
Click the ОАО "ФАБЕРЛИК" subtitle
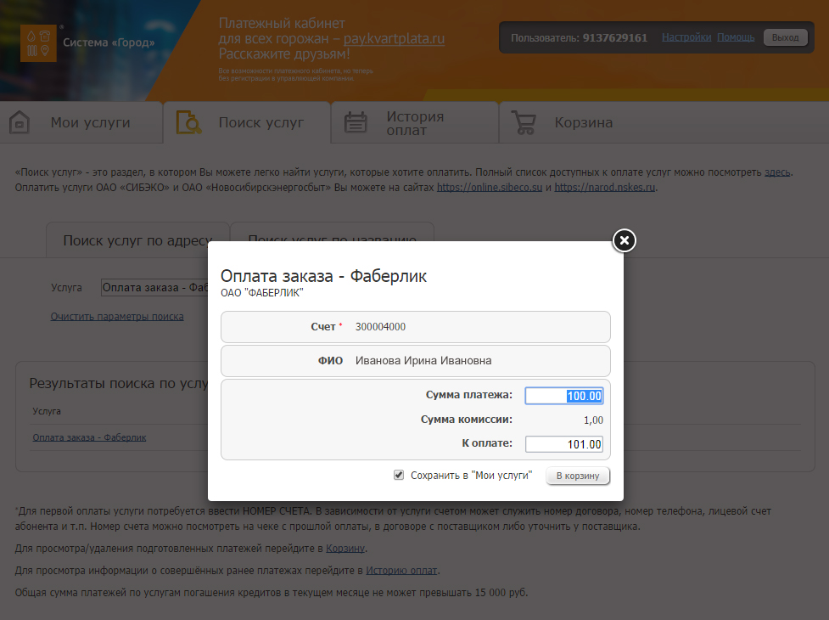click(261, 293)
